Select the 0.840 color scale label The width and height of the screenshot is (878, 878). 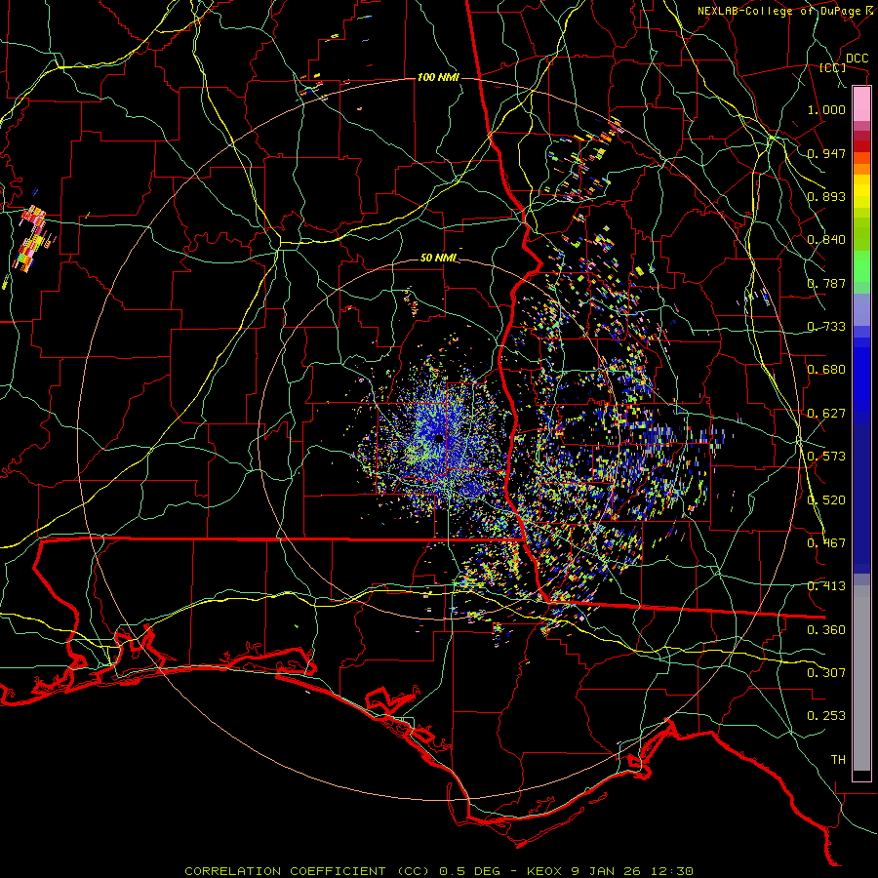826,240
